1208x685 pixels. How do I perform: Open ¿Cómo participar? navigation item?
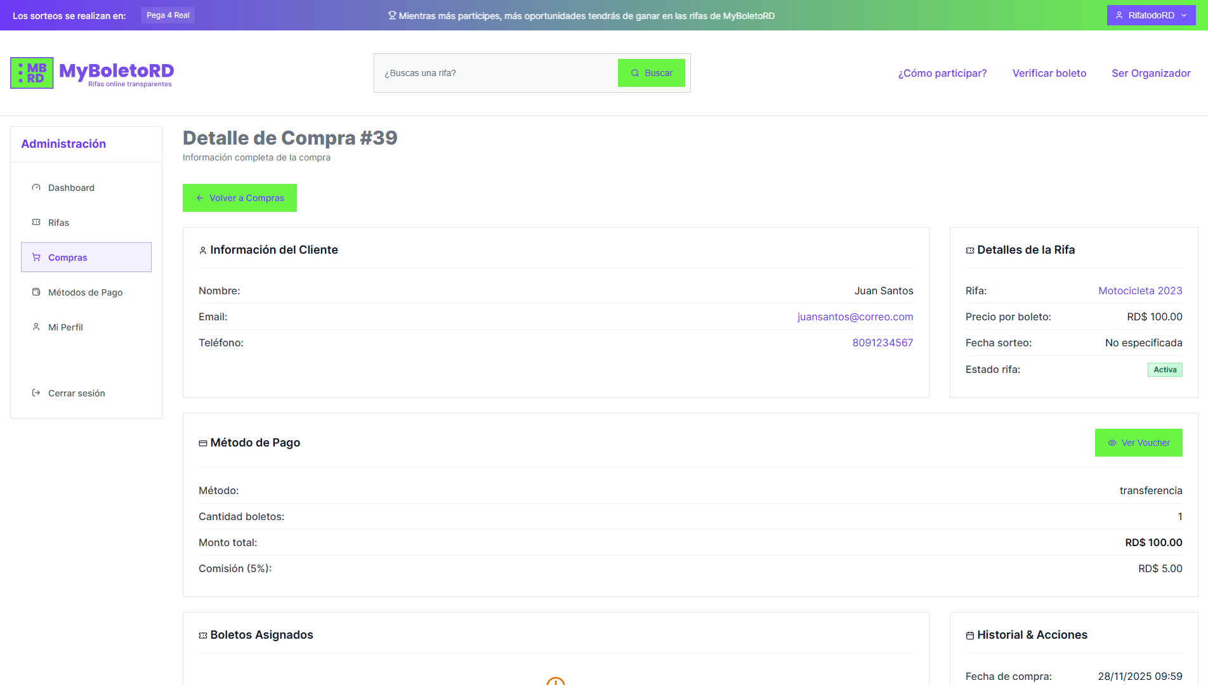point(942,73)
